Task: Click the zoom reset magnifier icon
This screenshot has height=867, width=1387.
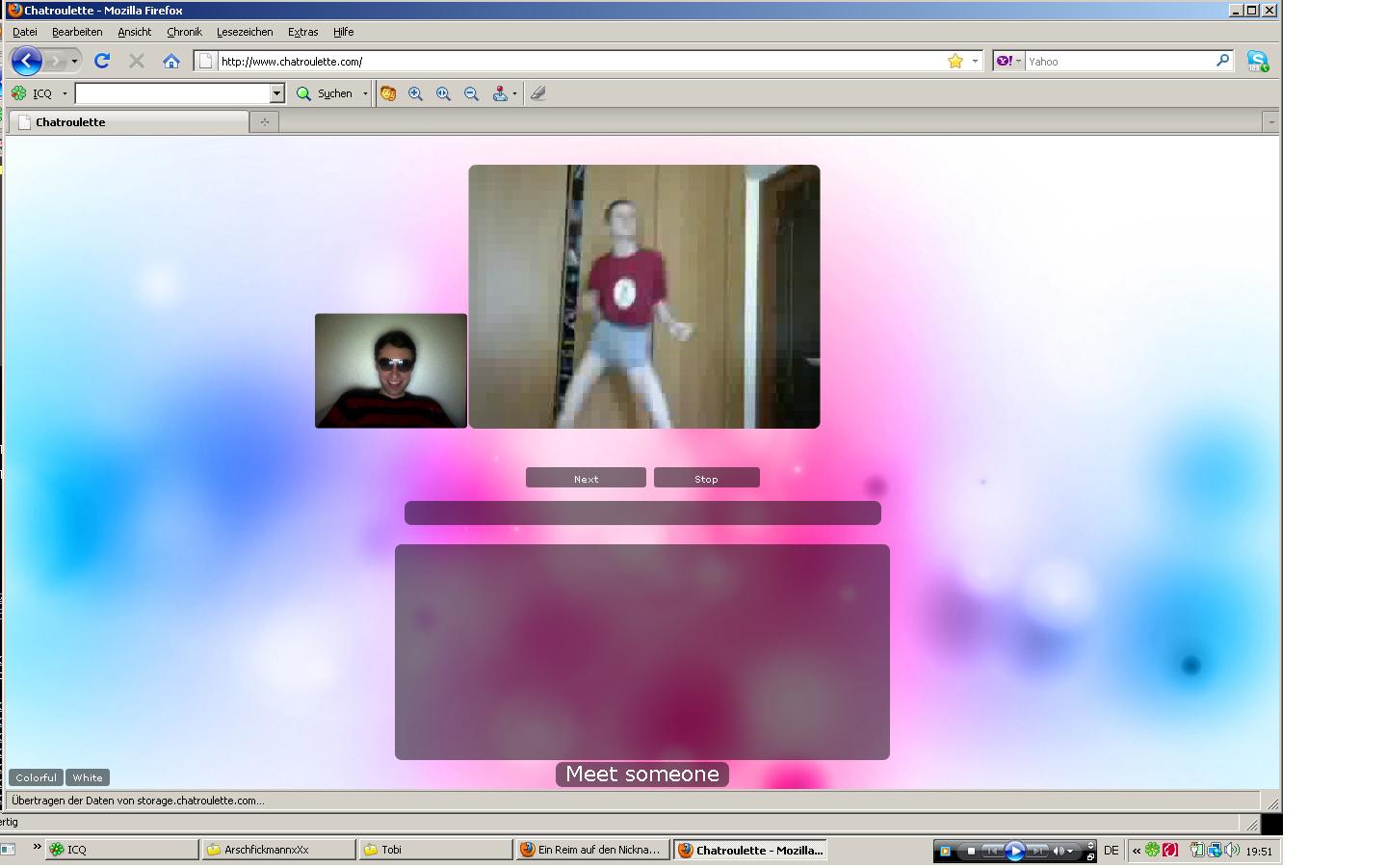Action: coord(443,93)
